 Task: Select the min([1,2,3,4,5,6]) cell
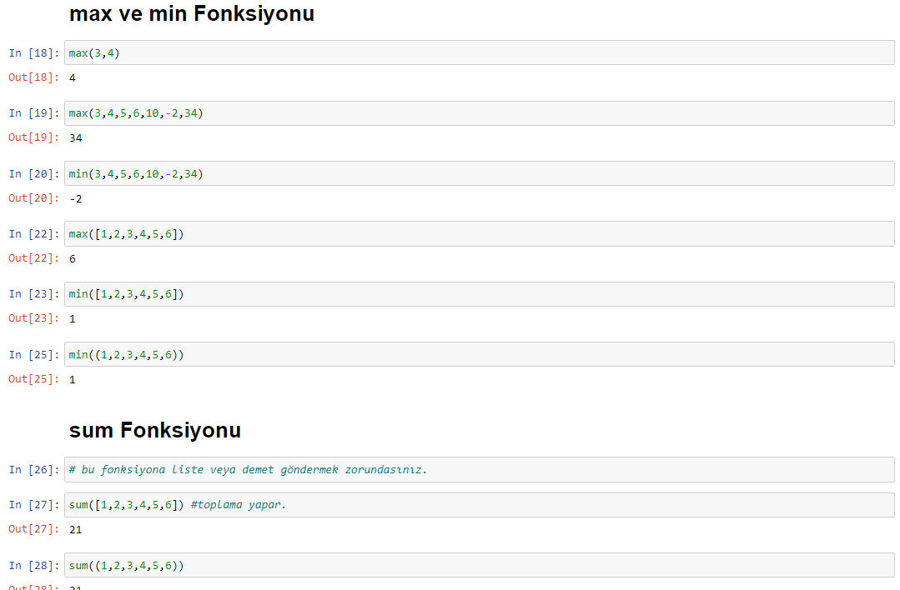[x=480, y=293]
